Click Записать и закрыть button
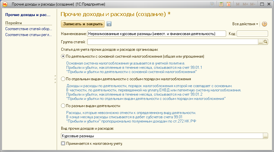Viewport: 274px width, 152px height. pyautogui.click(x=83, y=24)
